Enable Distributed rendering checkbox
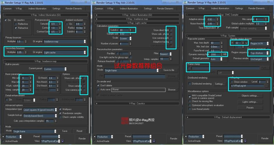The height and width of the screenshot is (145, 274). point(190,84)
